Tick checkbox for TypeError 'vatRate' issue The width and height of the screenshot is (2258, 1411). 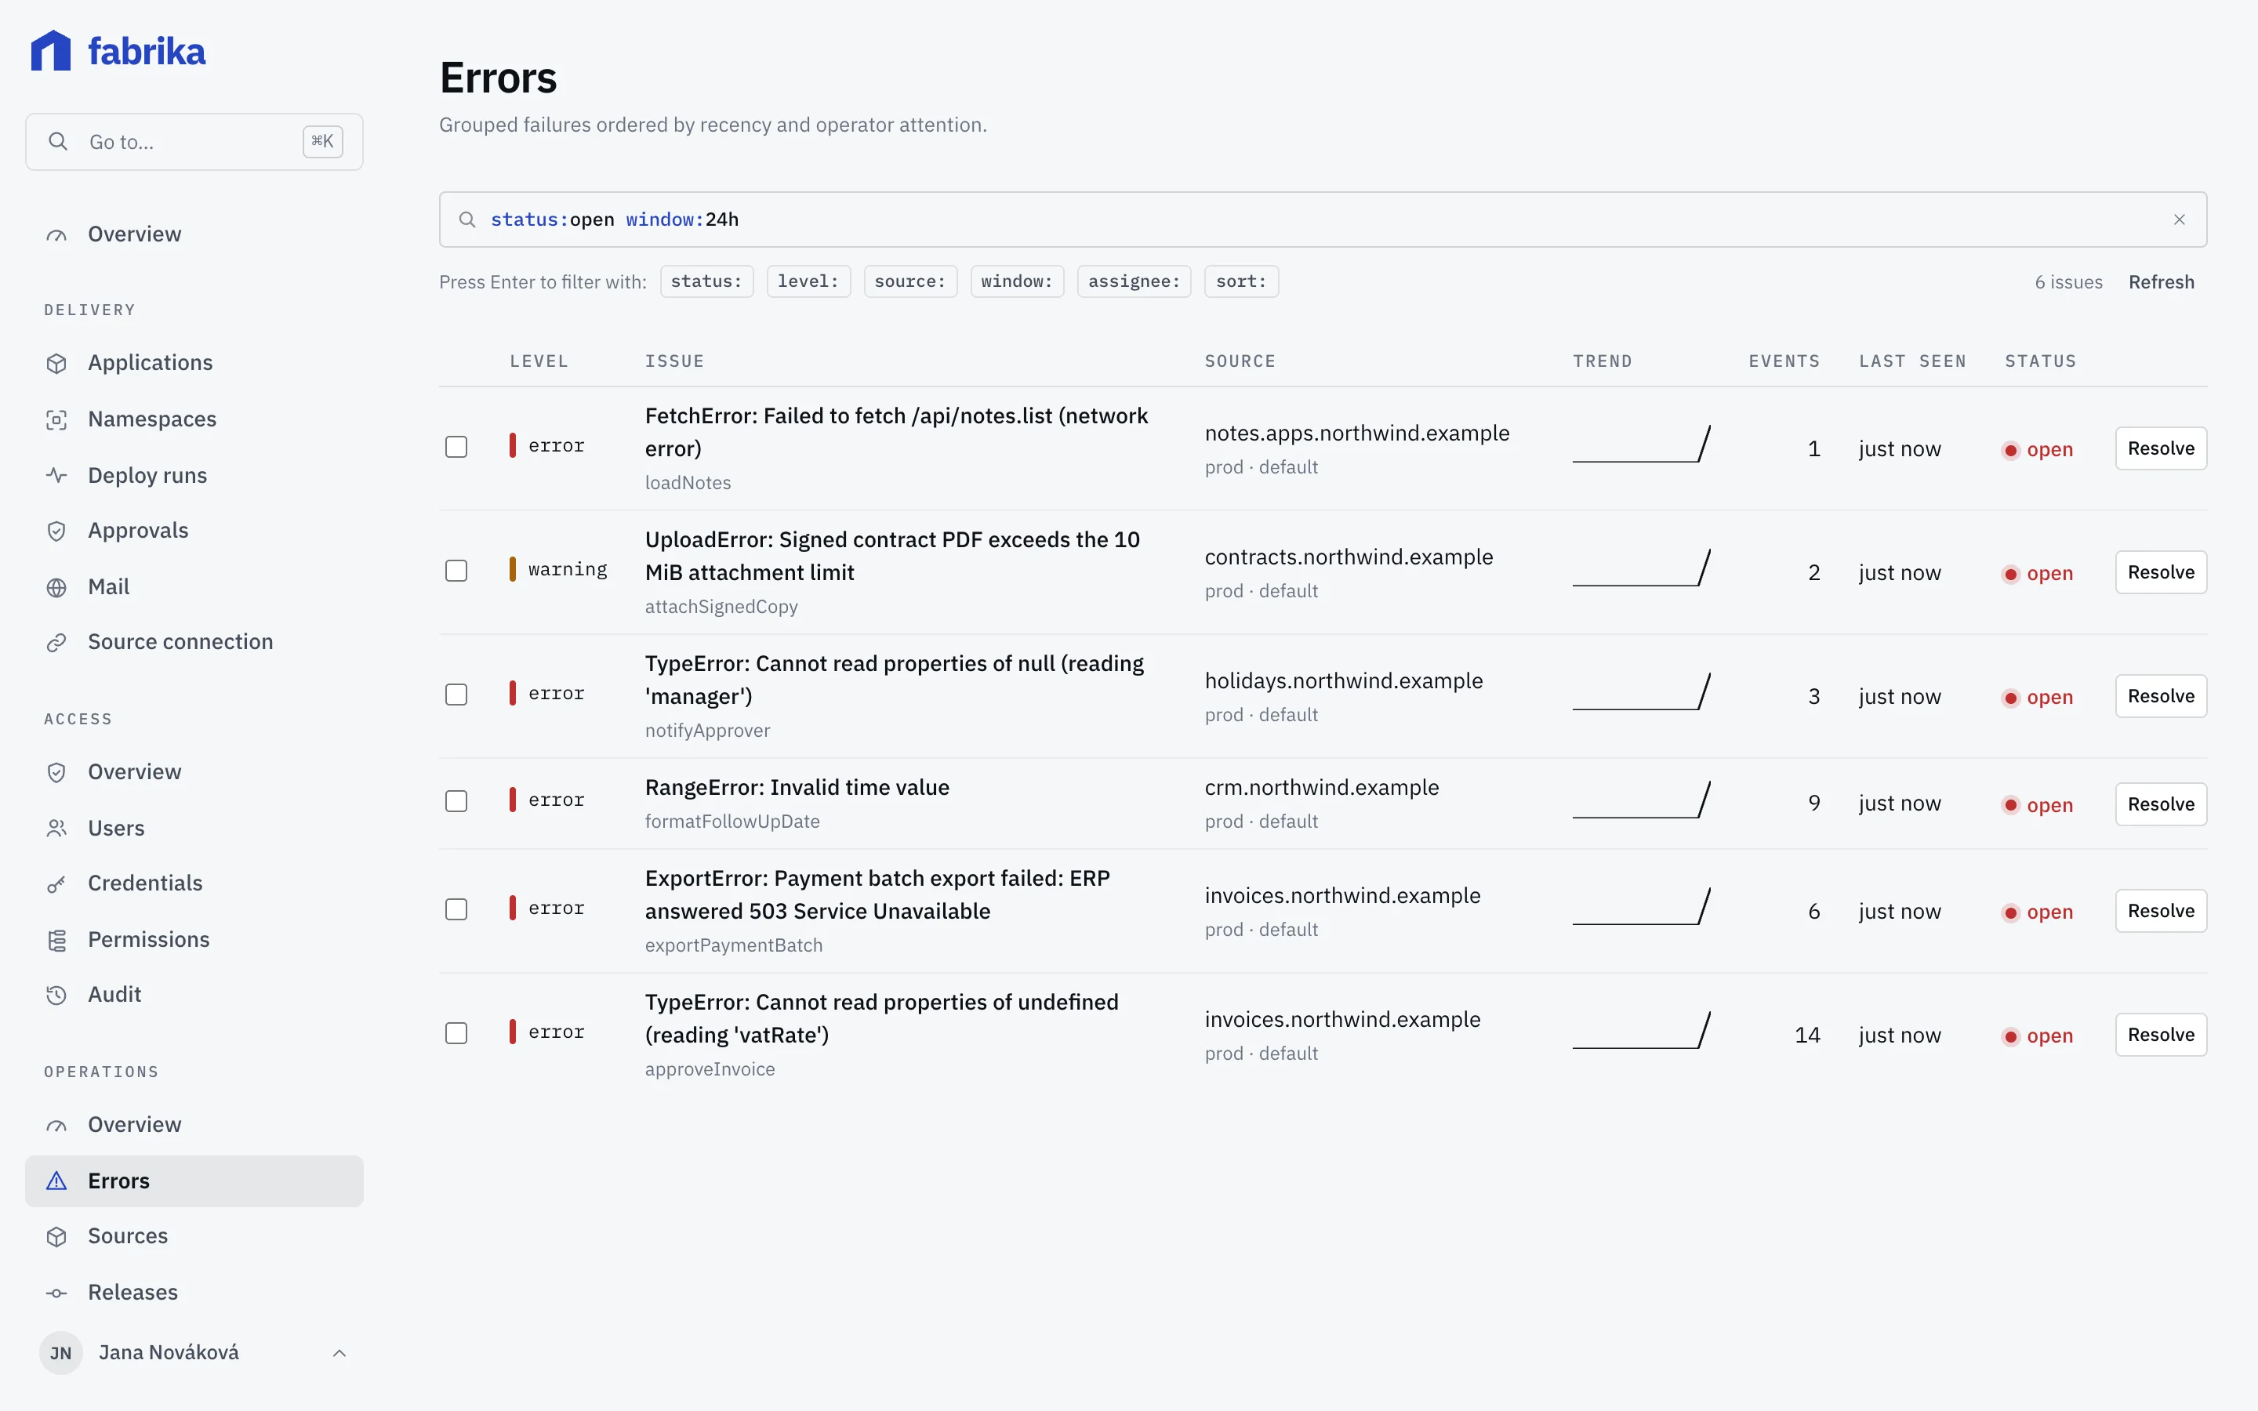click(x=456, y=1033)
